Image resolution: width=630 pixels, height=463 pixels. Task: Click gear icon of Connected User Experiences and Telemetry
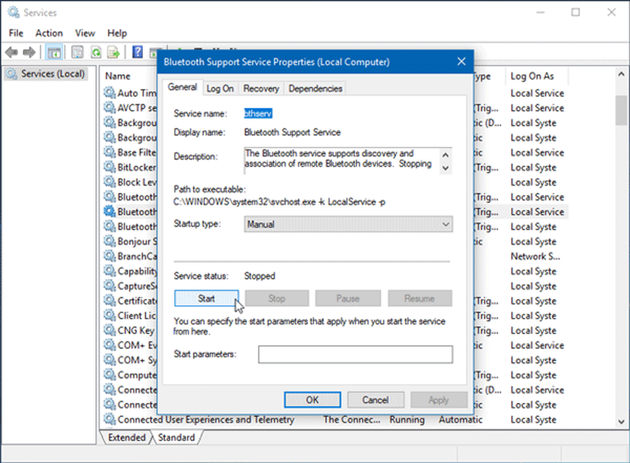(x=109, y=419)
